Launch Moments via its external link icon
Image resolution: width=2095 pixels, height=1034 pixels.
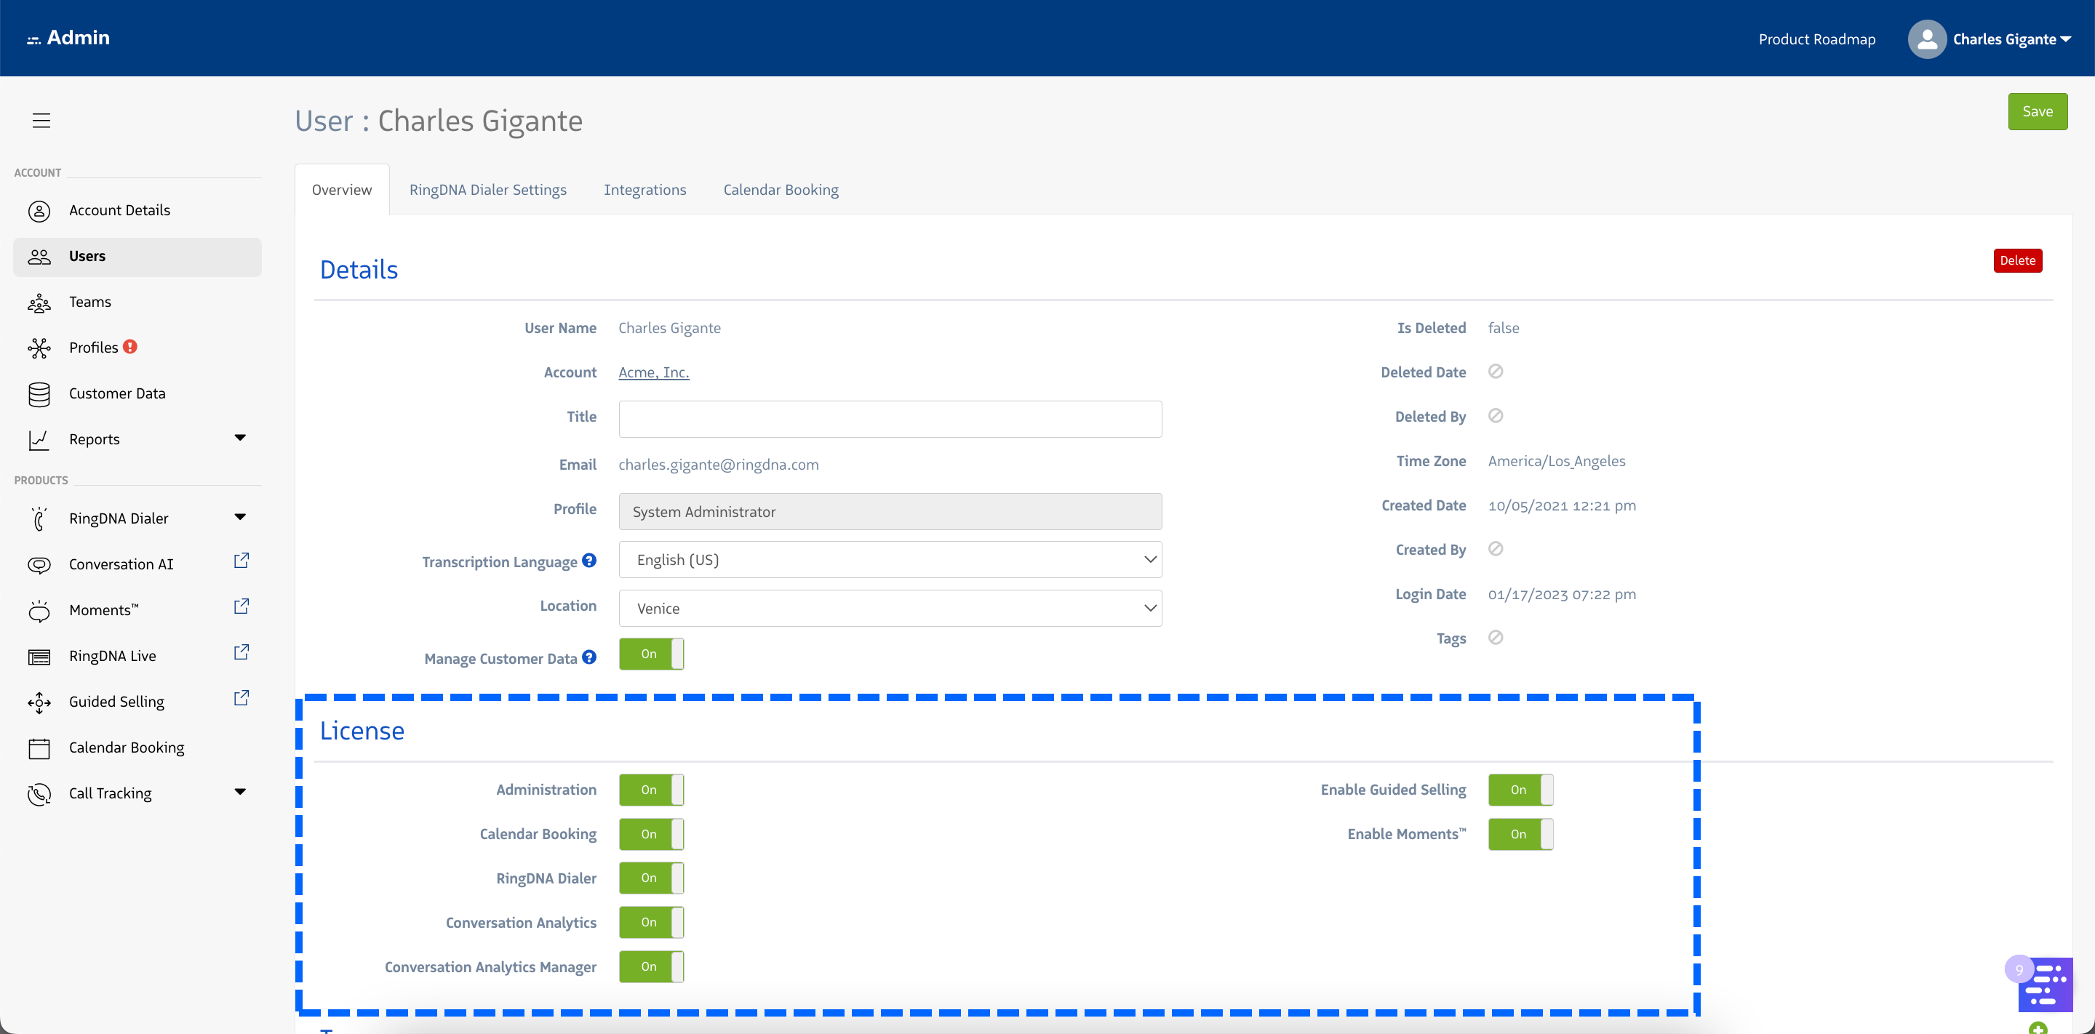tap(241, 606)
